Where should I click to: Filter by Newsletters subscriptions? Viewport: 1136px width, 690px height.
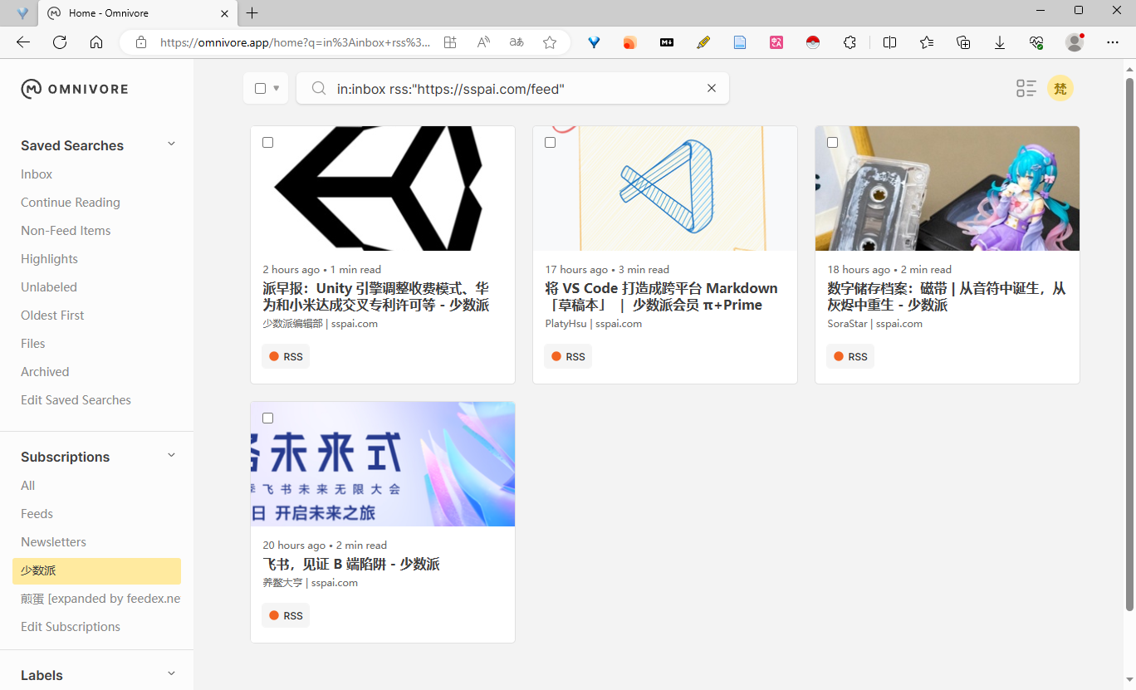(53, 542)
